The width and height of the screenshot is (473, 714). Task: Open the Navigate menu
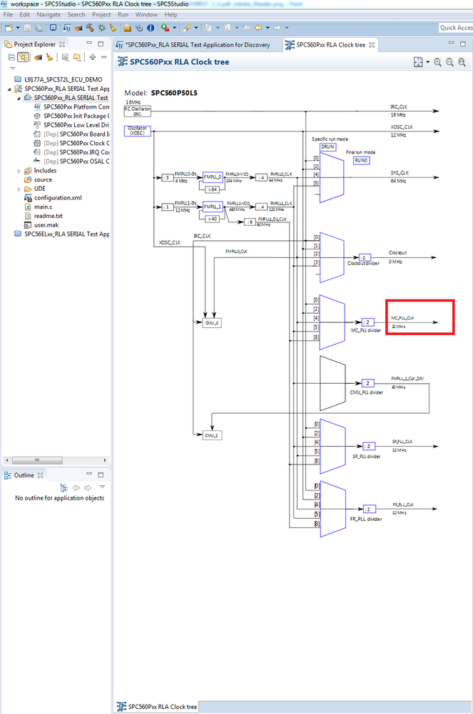tap(49, 14)
